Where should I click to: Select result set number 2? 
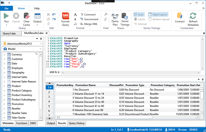[x=49, y=92]
